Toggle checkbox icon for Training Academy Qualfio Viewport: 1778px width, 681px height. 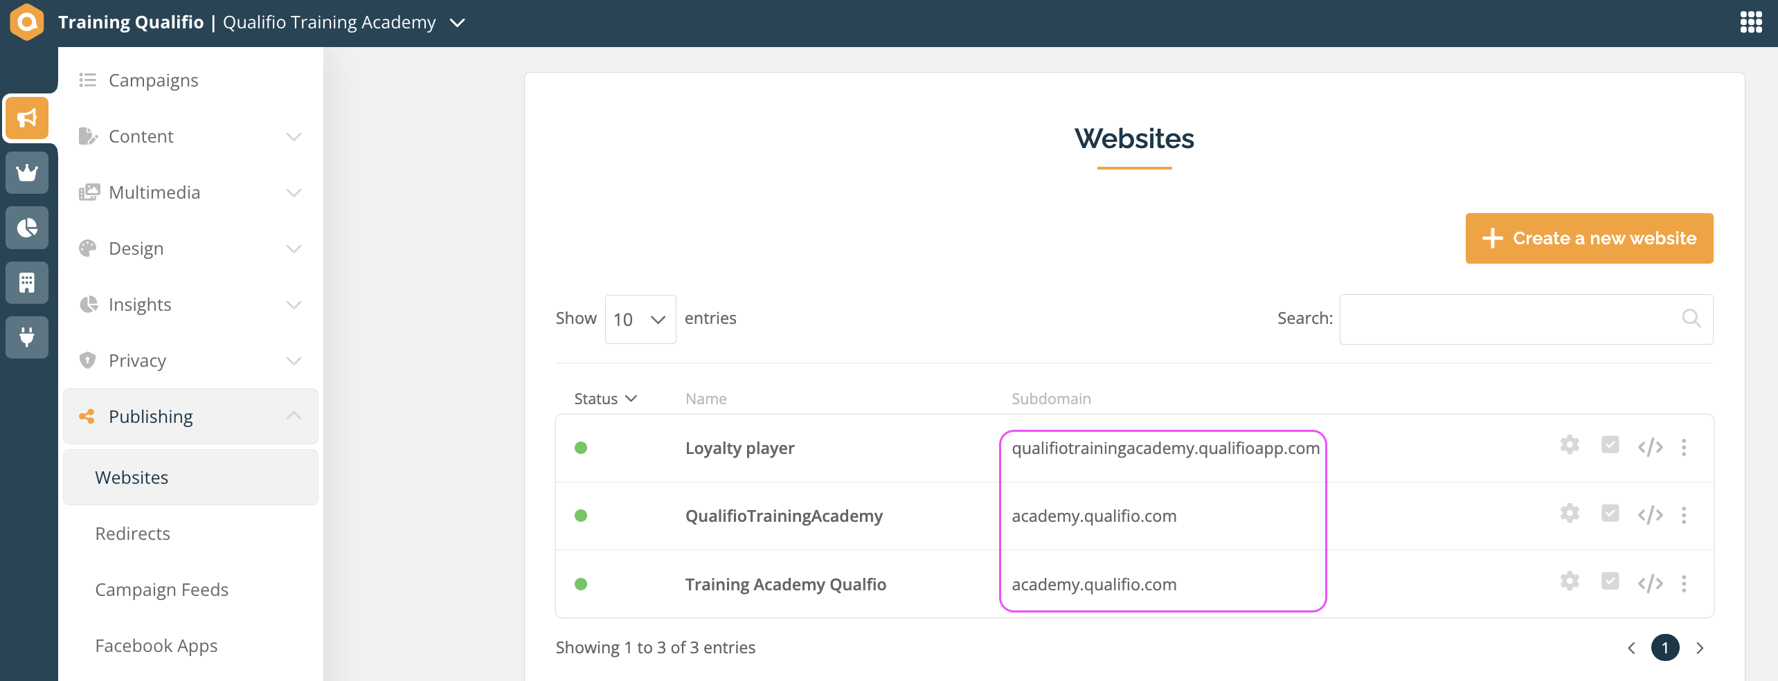[1610, 581]
